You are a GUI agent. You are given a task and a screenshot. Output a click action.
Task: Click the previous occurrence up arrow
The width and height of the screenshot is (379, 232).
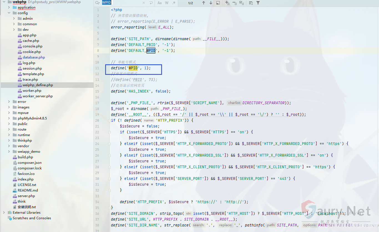click(x=204, y=3)
